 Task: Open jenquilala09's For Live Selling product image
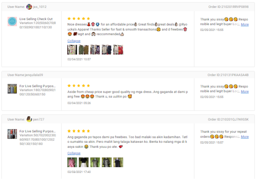point(12,89)
